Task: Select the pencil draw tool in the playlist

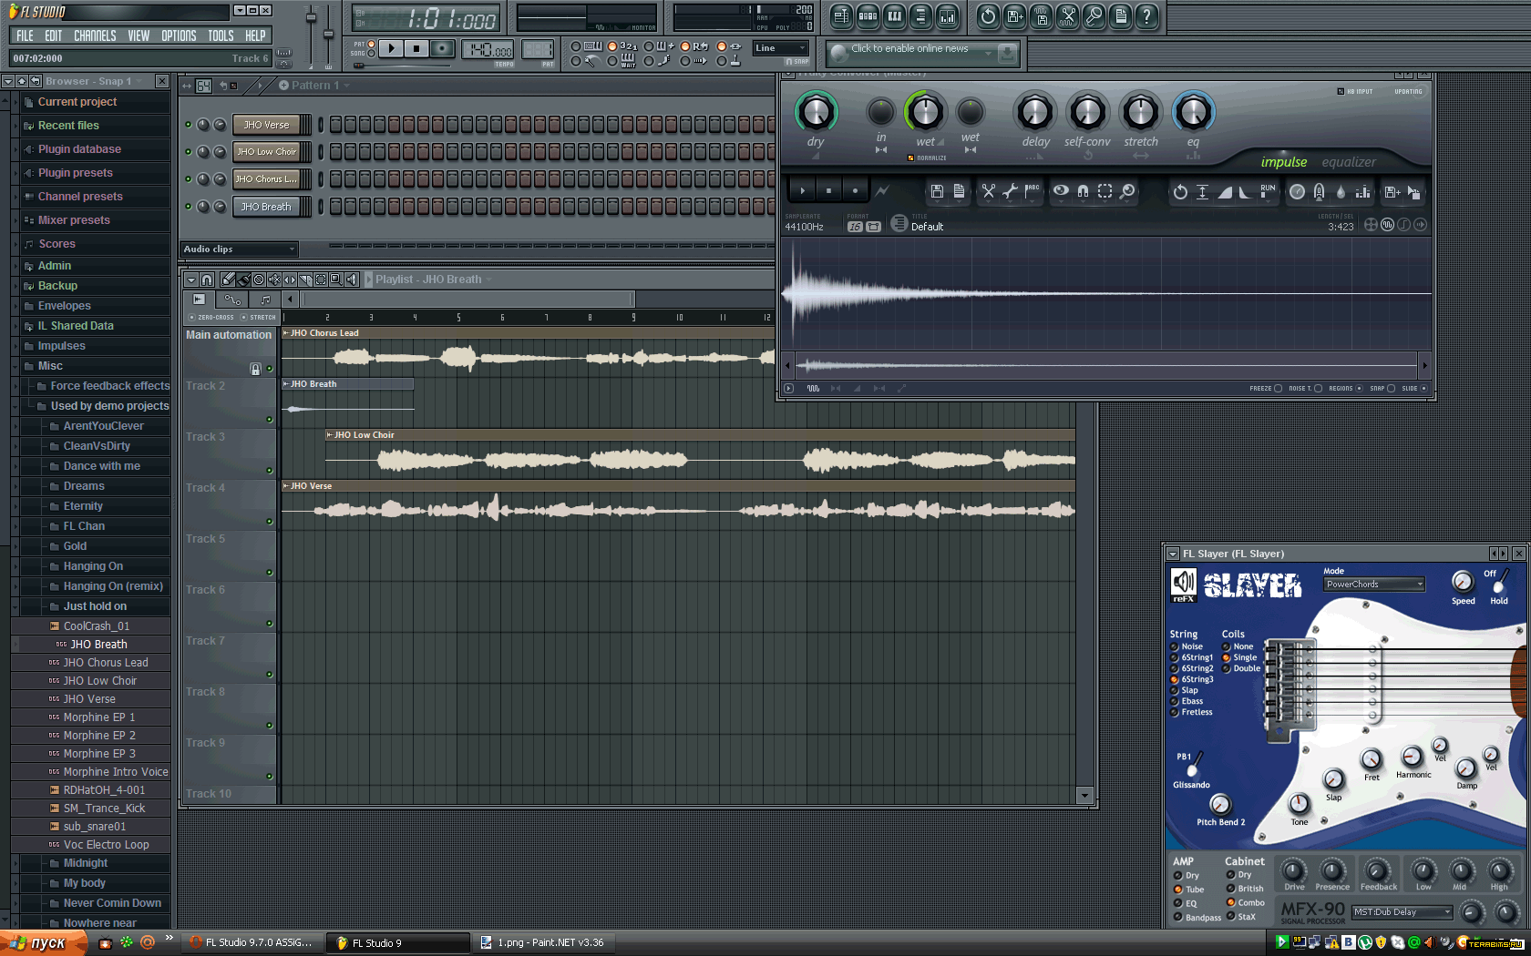Action: pos(228,280)
